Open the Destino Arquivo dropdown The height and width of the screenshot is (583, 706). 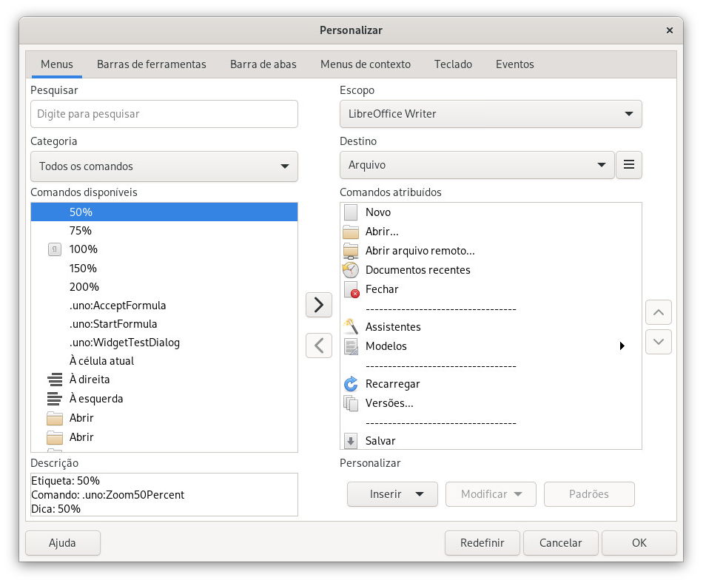coord(477,165)
